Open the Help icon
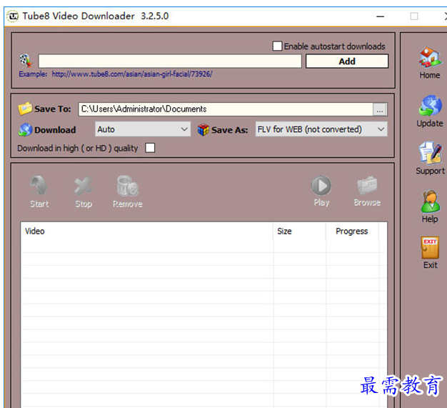This screenshot has height=408, width=447. (x=430, y=201)
